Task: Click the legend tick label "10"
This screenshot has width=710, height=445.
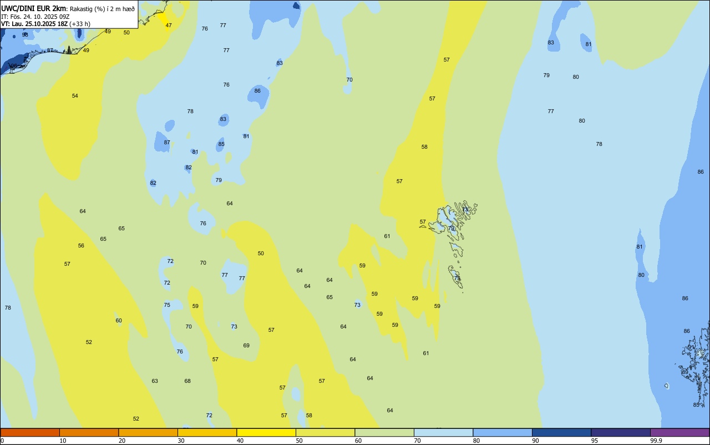Action: click(63, 441)
